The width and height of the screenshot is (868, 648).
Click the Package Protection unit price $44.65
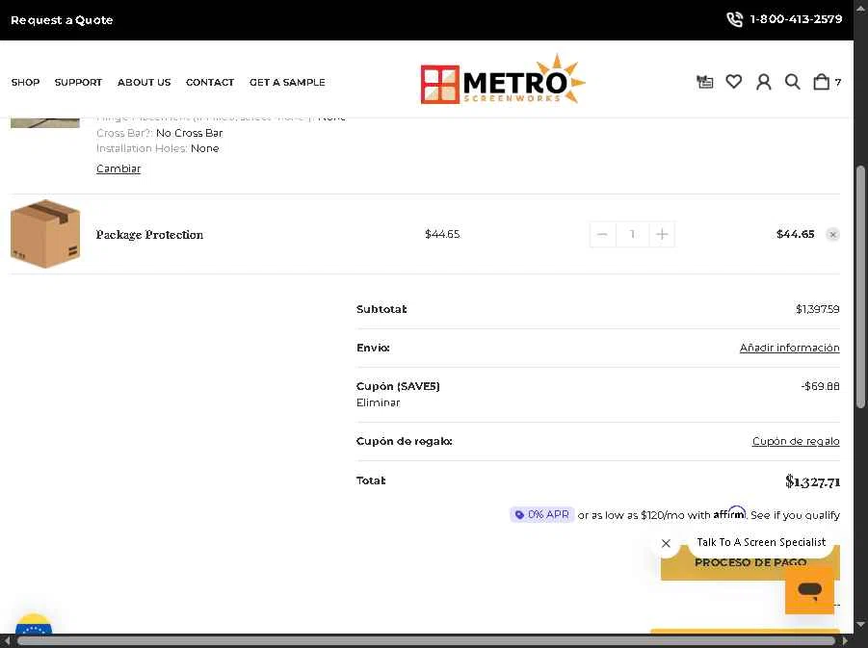pos(442,234)
